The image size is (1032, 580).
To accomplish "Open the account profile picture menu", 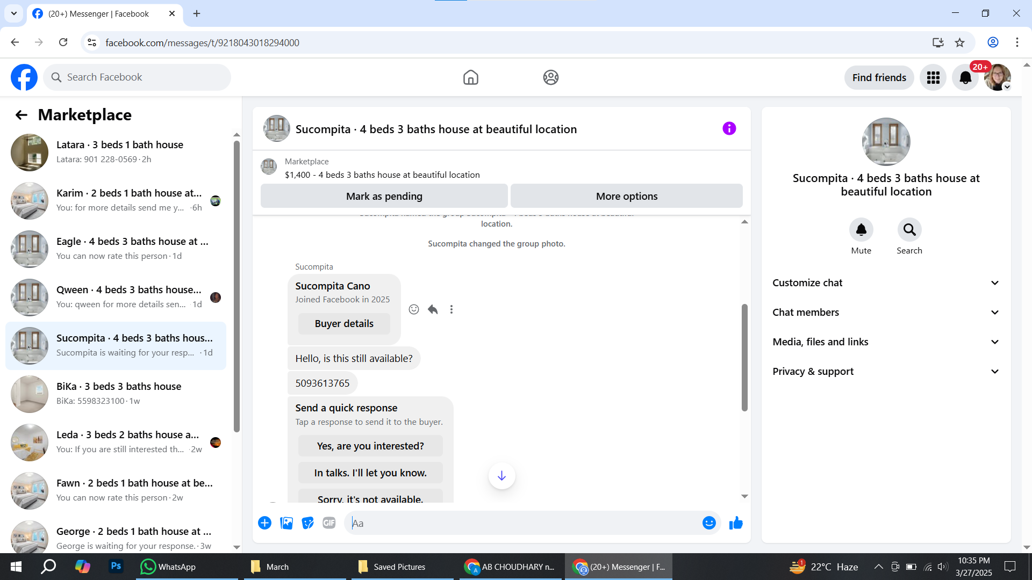I will [x=998, y=77].
